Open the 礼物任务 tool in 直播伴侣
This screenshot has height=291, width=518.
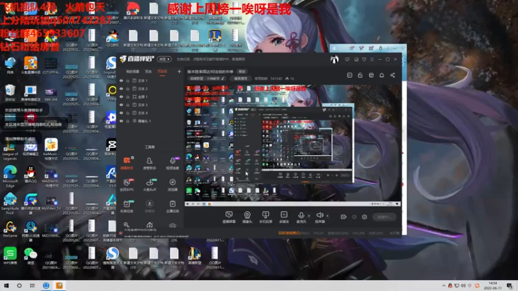tap(126, 206)
